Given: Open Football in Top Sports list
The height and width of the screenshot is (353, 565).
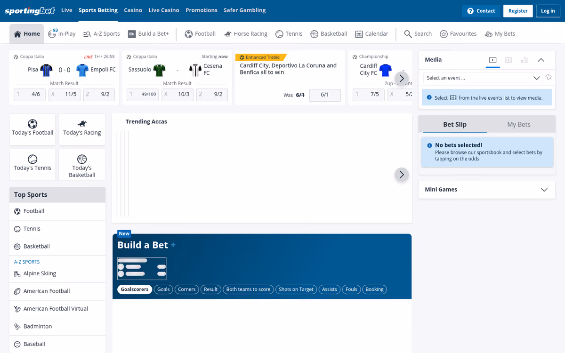Looking at the screenshot, I should pos(57,211).
